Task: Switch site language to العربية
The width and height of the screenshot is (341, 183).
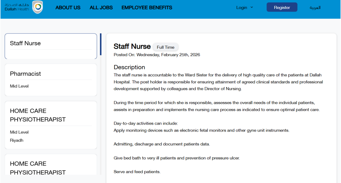Action: pyautogui.click(x=315, y=8)
